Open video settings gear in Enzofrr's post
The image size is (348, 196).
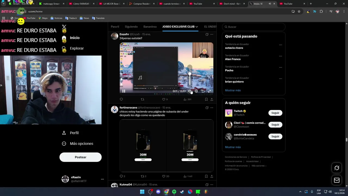(196, 91)
